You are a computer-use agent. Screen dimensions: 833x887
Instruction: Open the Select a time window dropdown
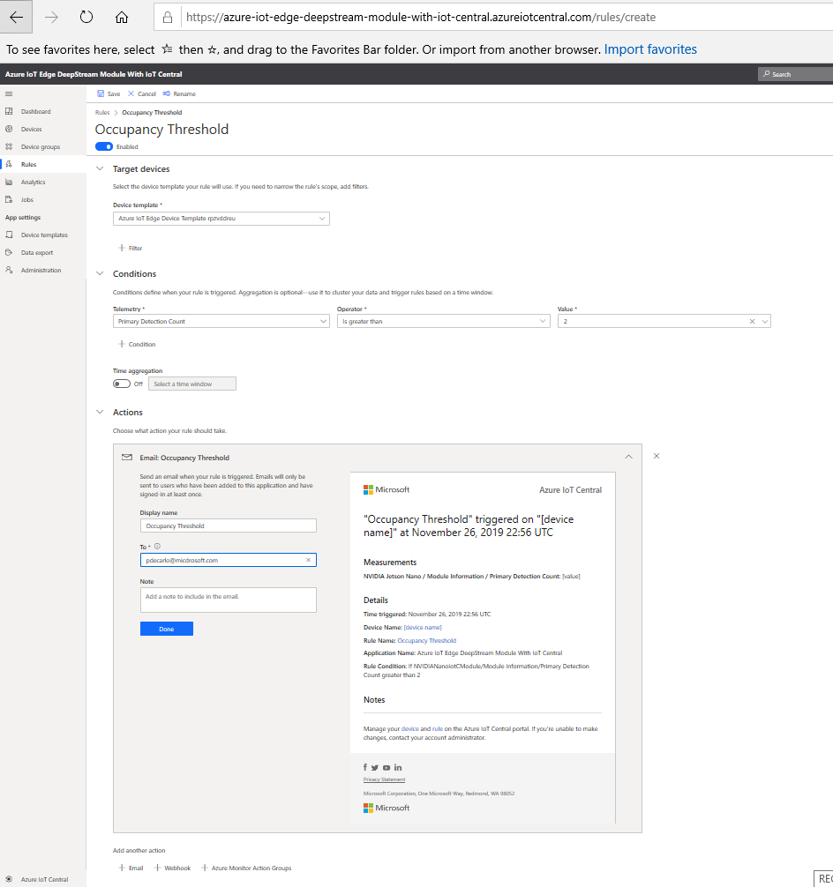[192, 384]
